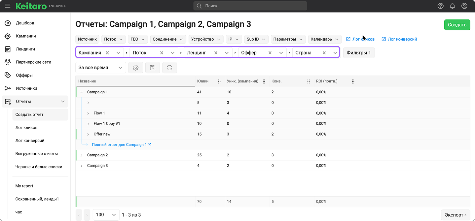
Task: Select Лог конверсий in sidebar submenu
Action: point(30,141)
